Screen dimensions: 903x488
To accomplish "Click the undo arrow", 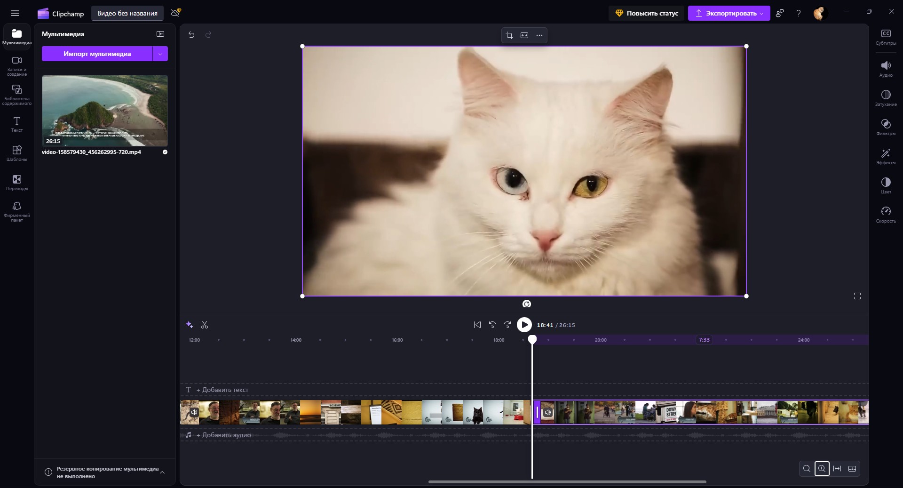I will point(191,34).
